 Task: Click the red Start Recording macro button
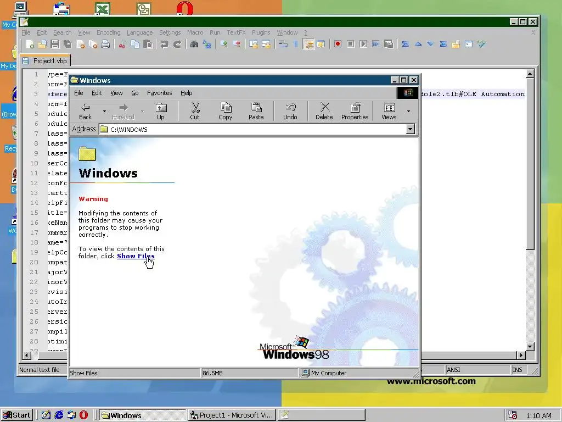(338, 44)
